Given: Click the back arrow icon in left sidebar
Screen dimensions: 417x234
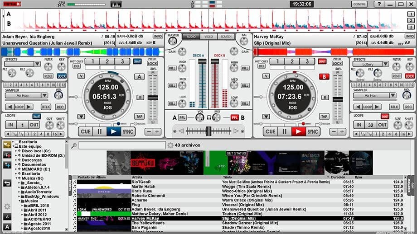Looking at the screenshot, I should (7, 183).
